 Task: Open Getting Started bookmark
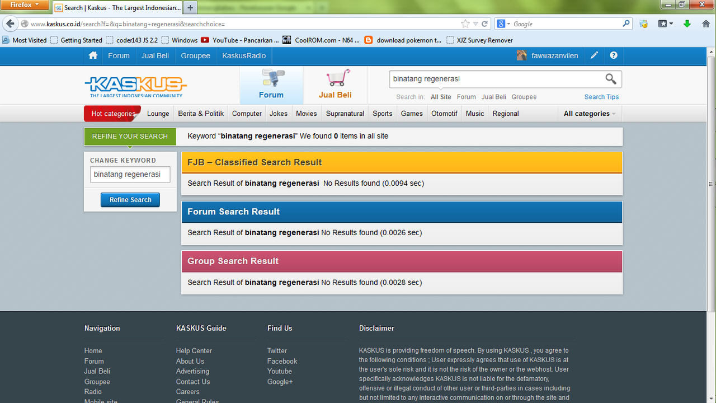pos(76,40)
